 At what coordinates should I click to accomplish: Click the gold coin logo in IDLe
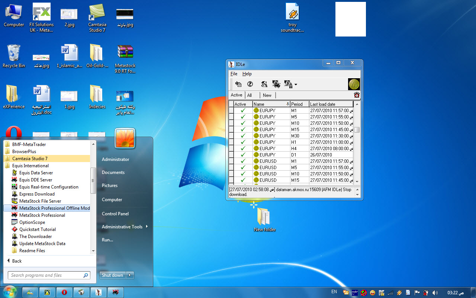click(x=354, y=84)
